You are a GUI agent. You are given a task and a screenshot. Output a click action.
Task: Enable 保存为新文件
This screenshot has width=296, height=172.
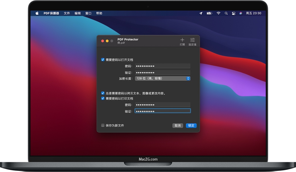tap(103, 125)
